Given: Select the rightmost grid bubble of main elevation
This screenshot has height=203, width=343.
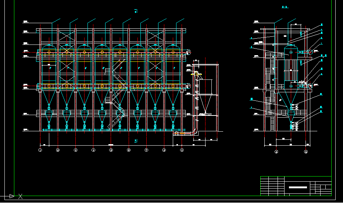Looking at the screenshot, I should point(182,150).
